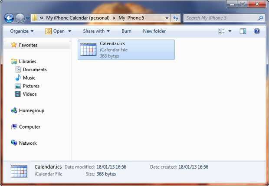Select Libraries in navigation pane

(27, 61)
